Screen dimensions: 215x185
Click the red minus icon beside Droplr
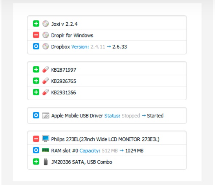click(36, 35)
